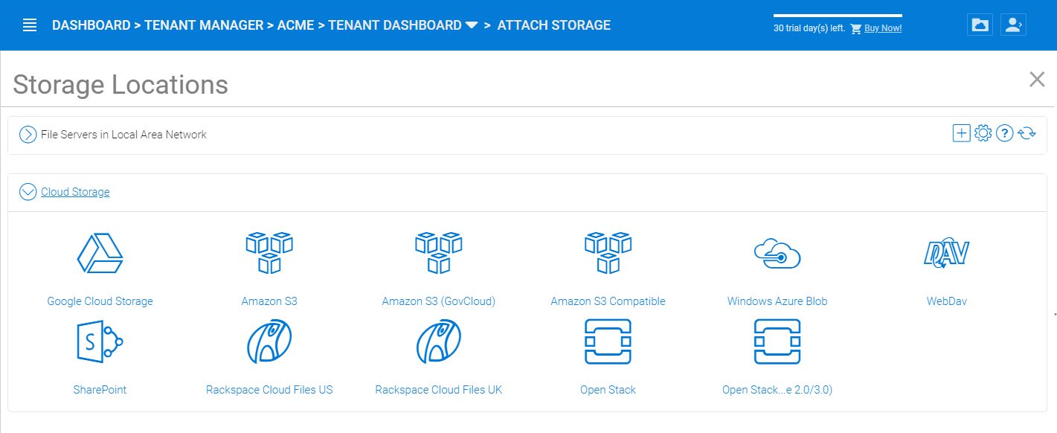The width and height of the screenshot is (1057, 433).
Task: Select the SharePoint icon
Action: point(100,341)
